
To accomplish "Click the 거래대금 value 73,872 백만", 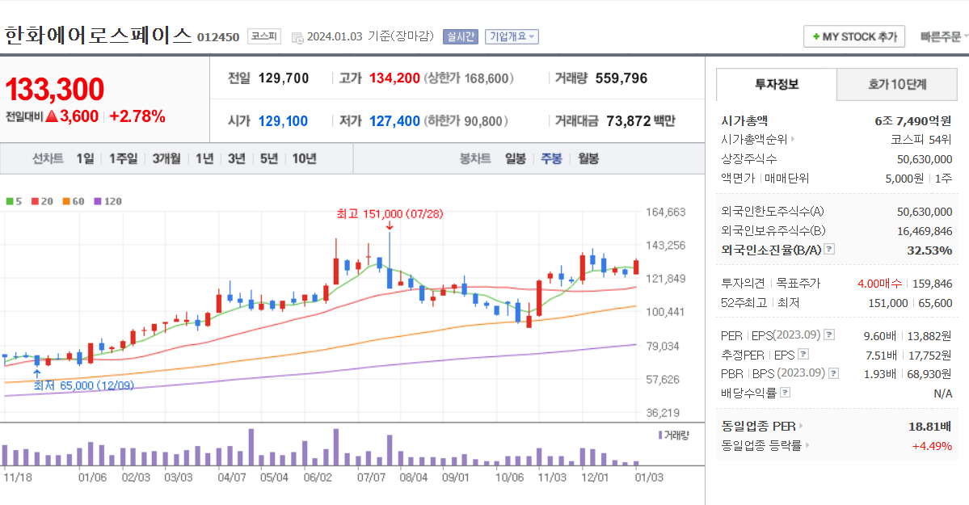I will [640, 121].
